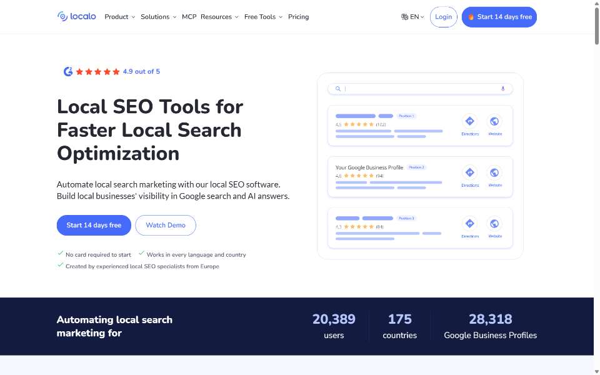Screen dimensions: 600x375
Task: Click the Website globe icon in Position 1 card
Action: tap(494, 121)
